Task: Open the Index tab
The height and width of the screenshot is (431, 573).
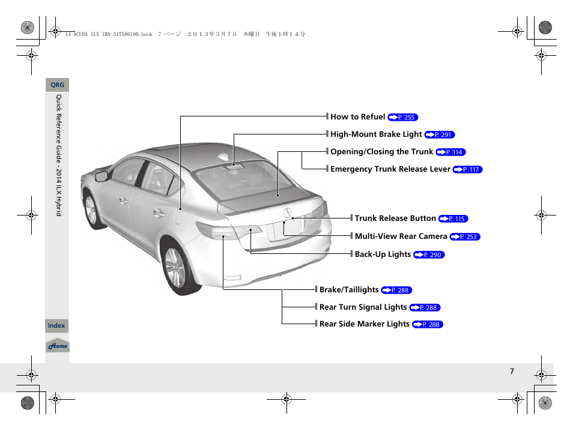Action: point(56,325)
